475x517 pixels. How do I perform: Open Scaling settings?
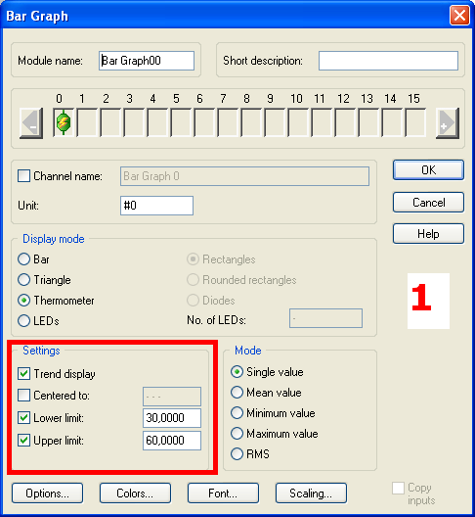pyautogui.click(x=311, y=493)
